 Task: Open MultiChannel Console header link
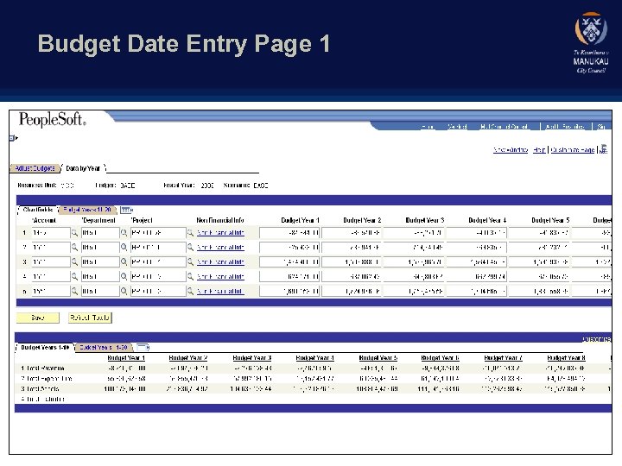(505, 126)
